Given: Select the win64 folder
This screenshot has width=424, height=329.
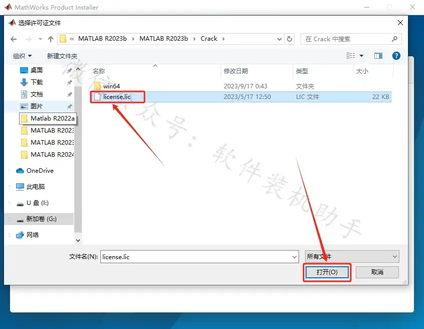Looking at the screenshot, I should click(x=111, y=86).
